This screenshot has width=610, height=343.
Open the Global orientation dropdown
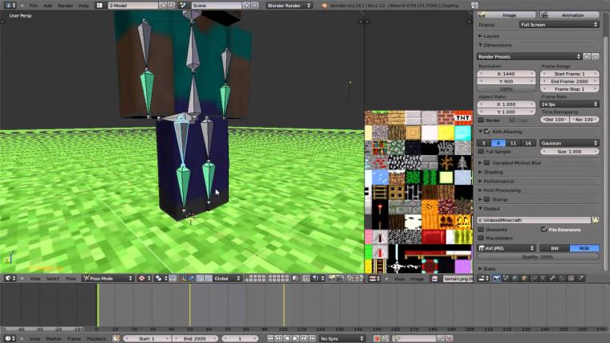point(226,279)
